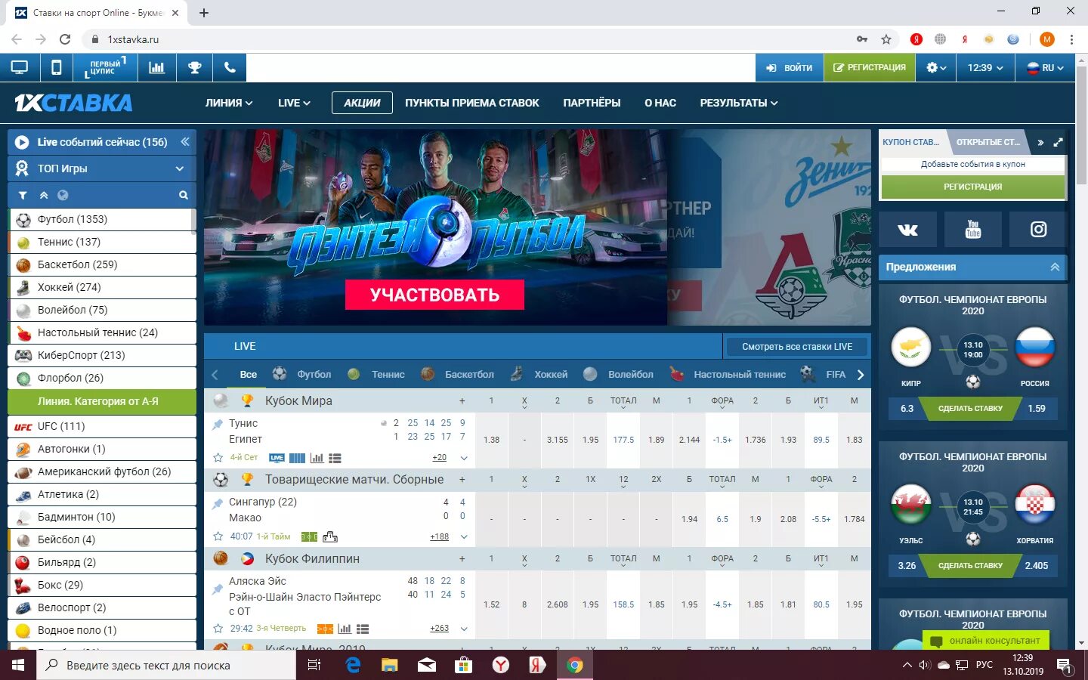This screenshot has height=680, width=1088.
Task: Open the РЕЗУЛЬТАТЫ dropdown menu
Action: (x=738, y=103)
